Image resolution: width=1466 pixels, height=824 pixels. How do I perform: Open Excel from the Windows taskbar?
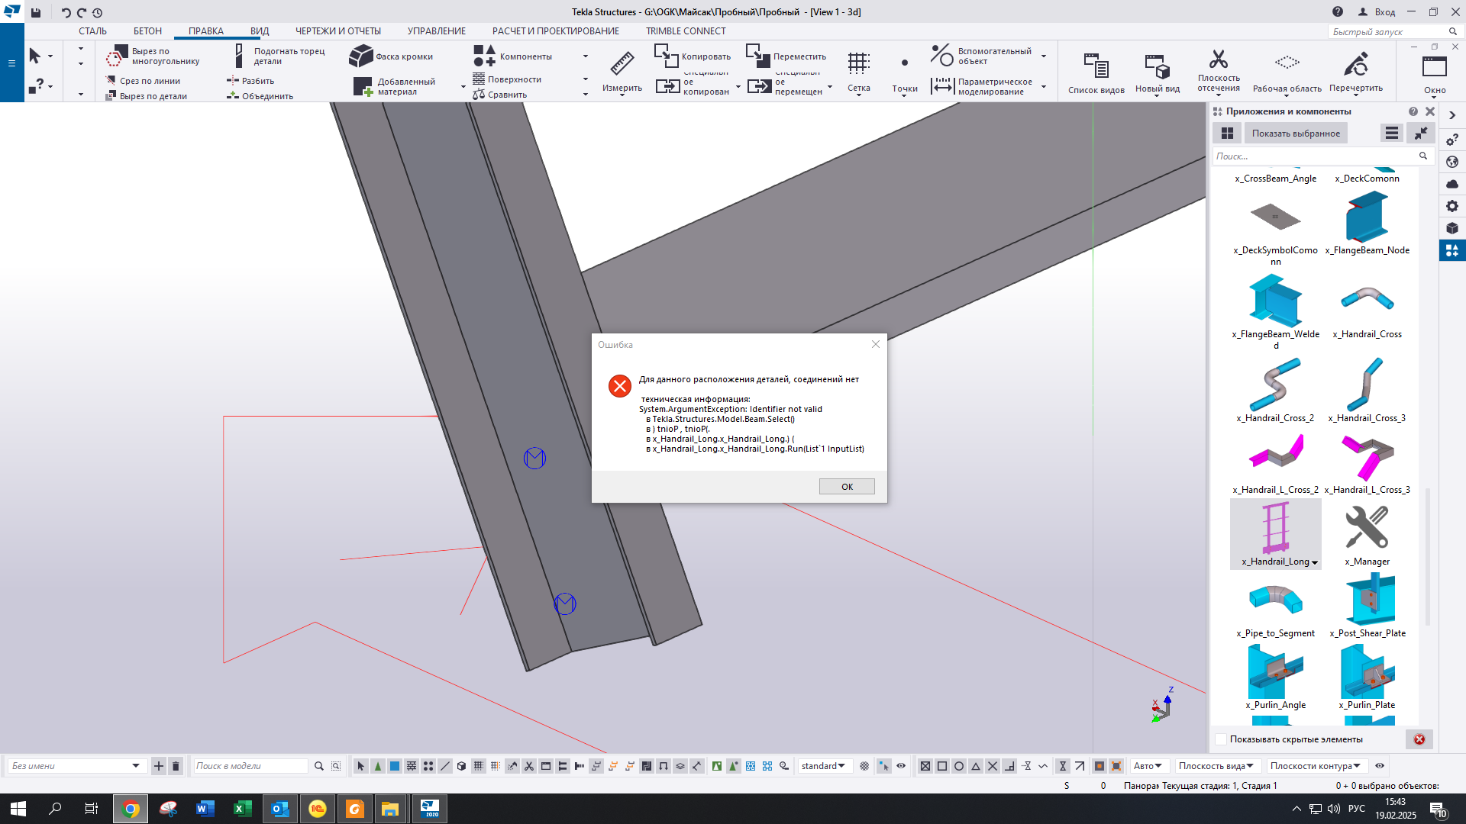(x=242, y=809)
